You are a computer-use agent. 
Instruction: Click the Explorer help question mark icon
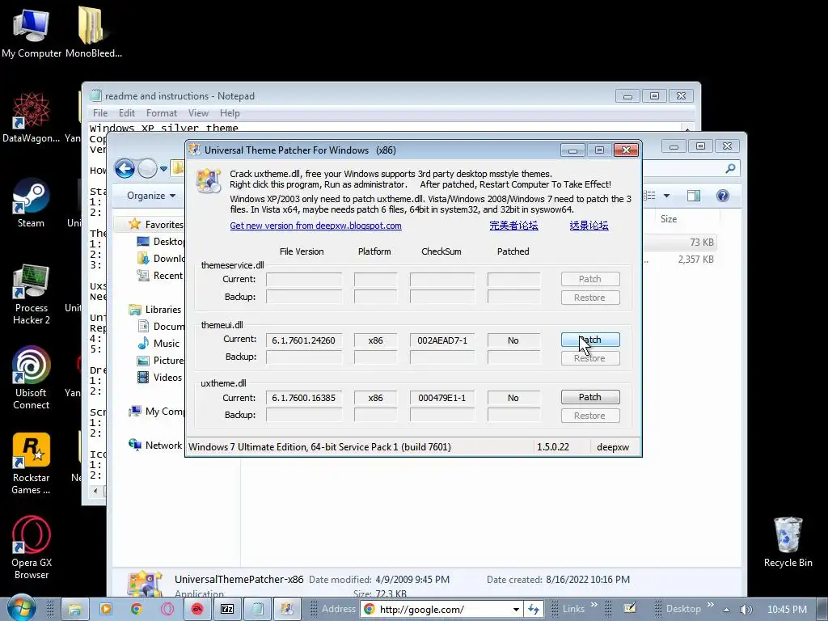[722, 196]
